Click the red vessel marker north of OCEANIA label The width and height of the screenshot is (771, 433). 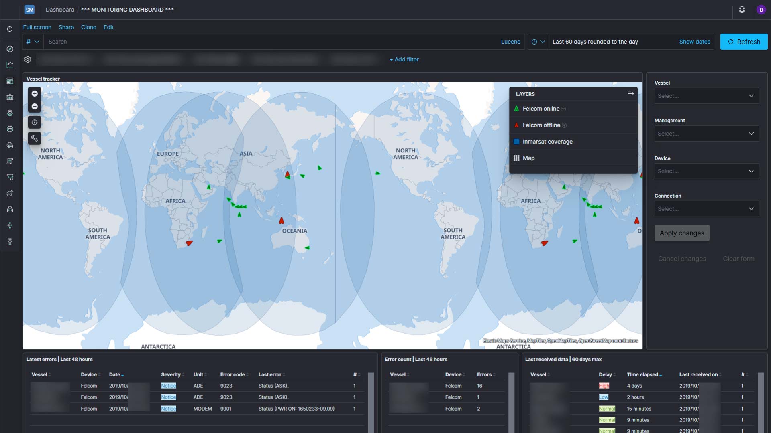tap(281, 221)
